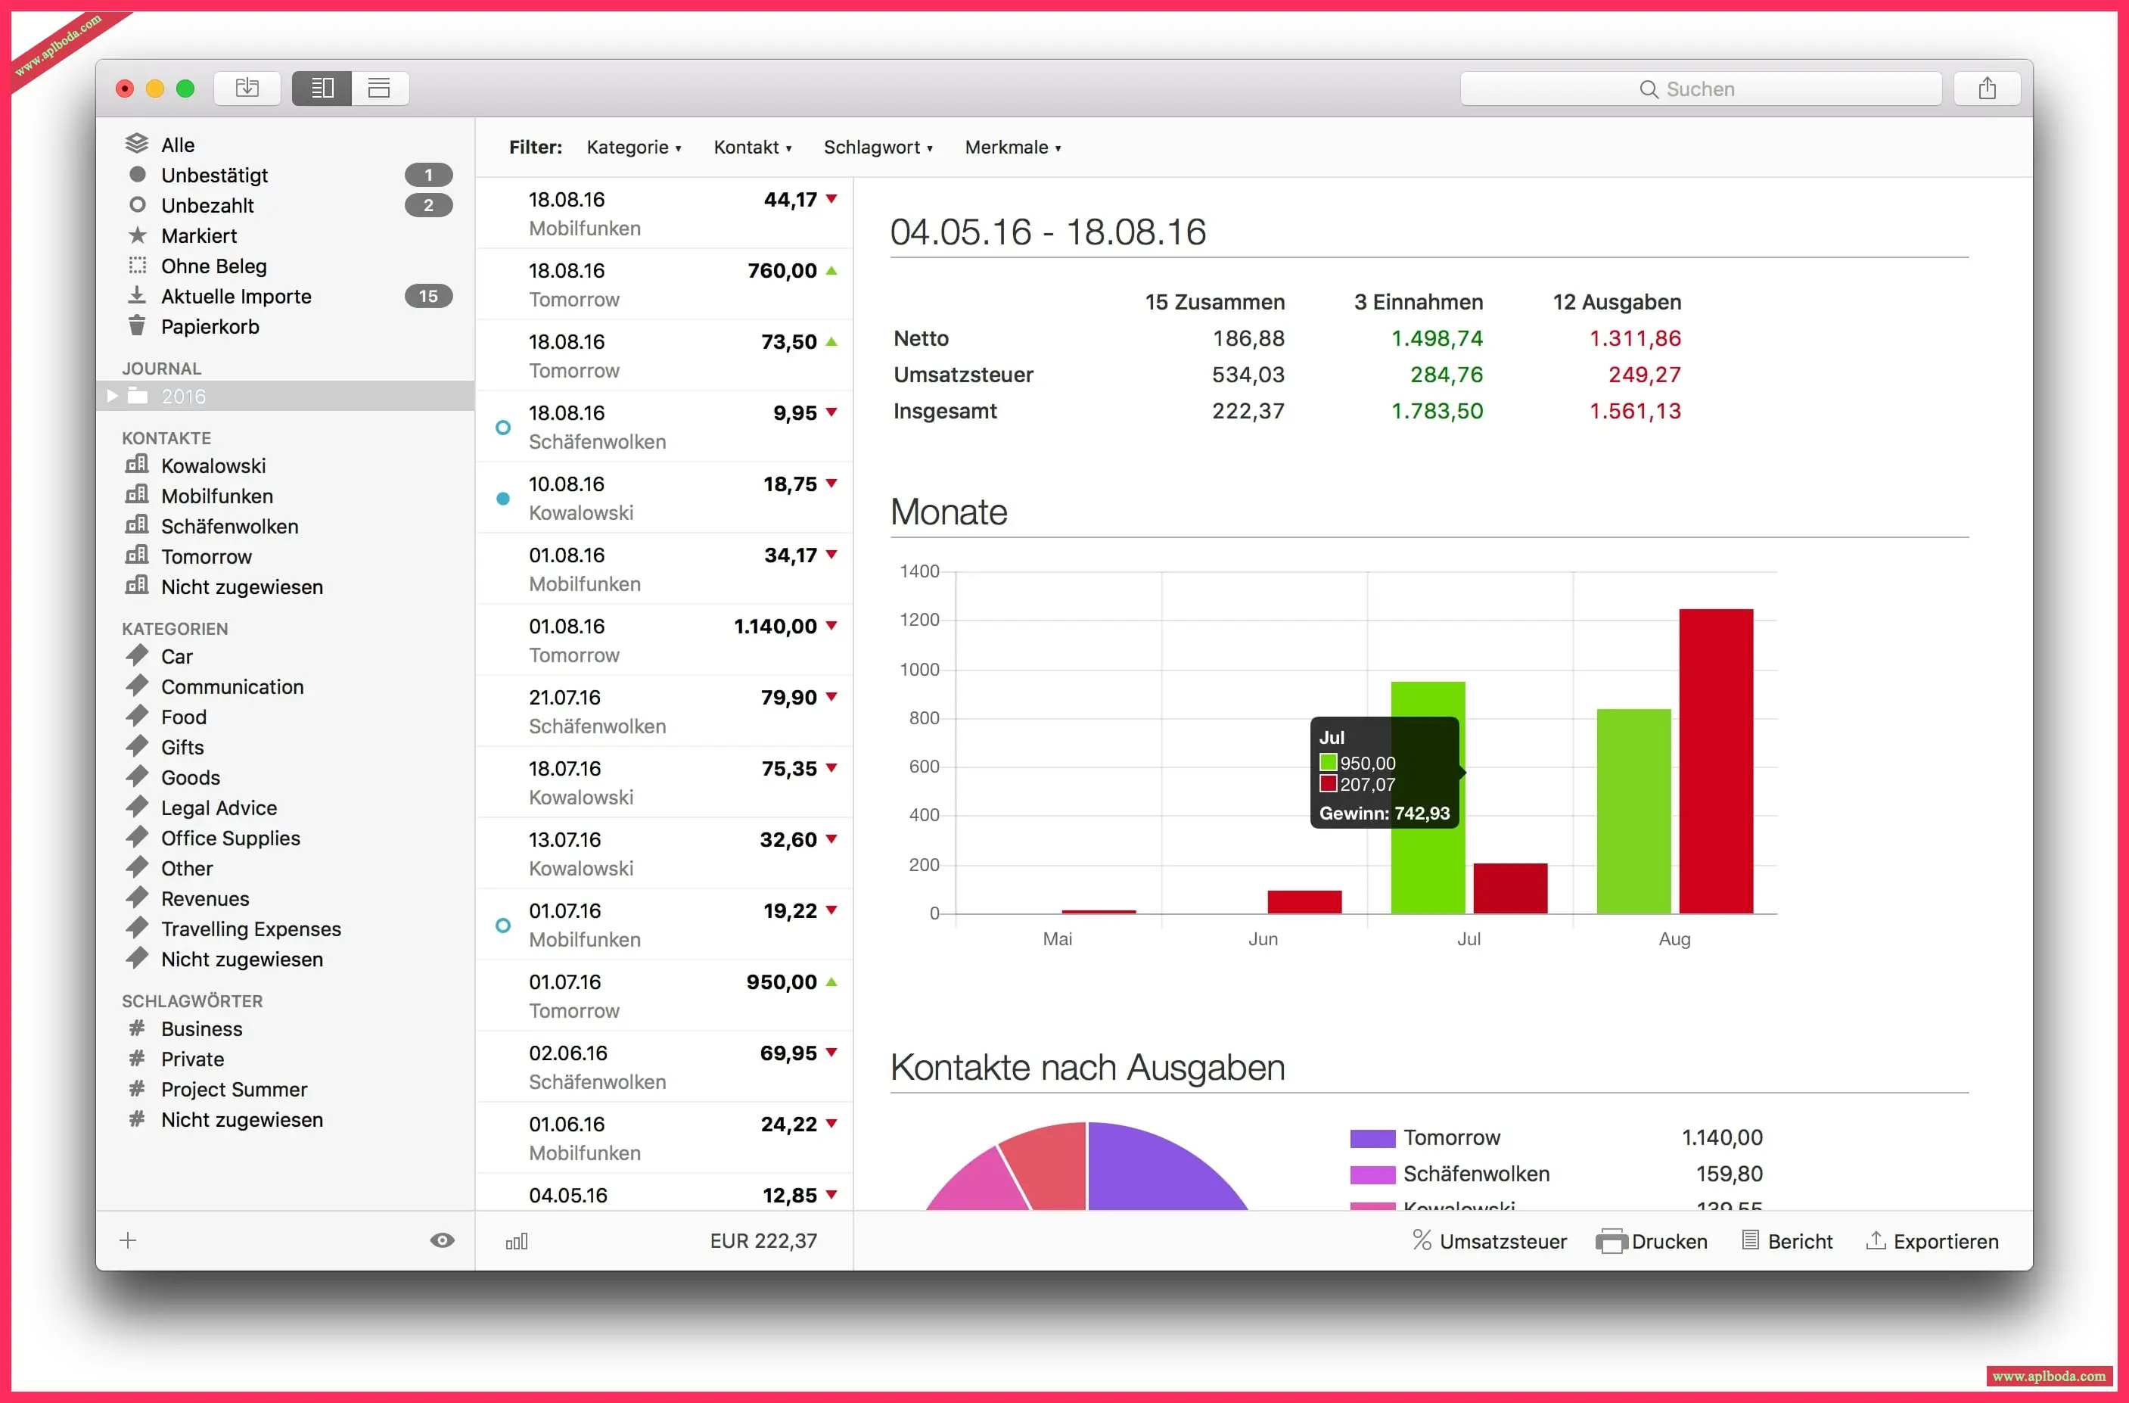Toggle unpaid circle on 01.07.16 Mobilfunken entry
2129x1403 pixels.
click(502, 925)
